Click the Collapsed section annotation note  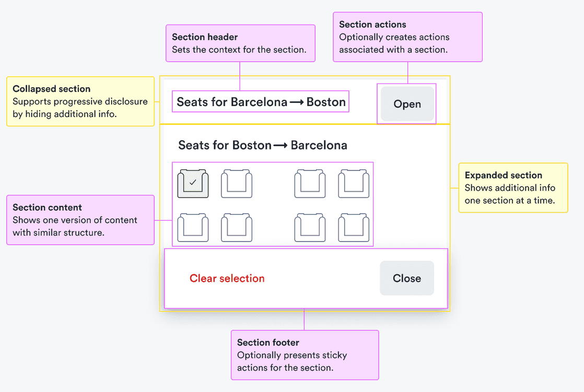80,101
